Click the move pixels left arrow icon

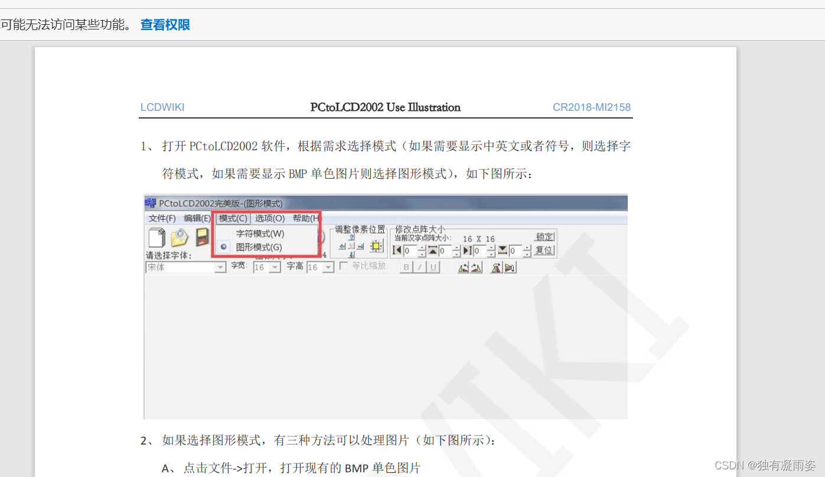[x=342, y=246]
